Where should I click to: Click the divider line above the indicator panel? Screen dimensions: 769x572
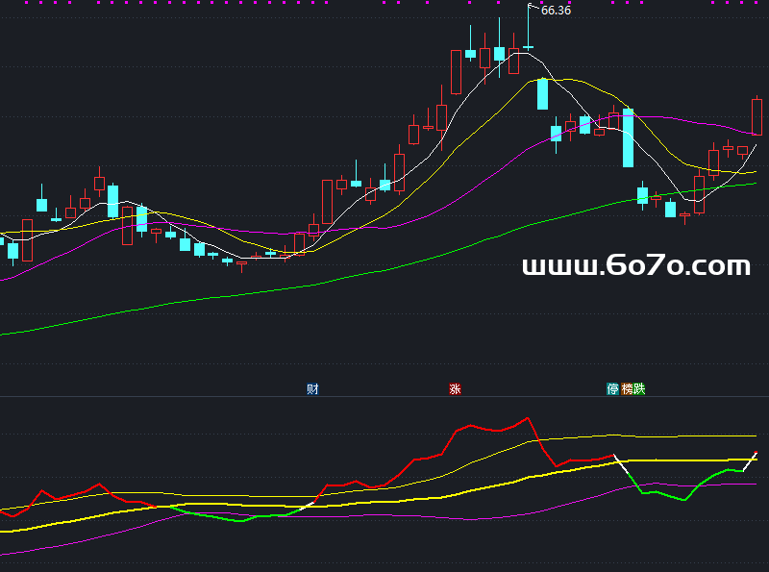coord(384,396)
